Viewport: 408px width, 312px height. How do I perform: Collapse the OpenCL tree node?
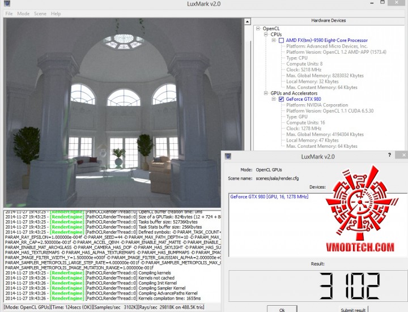(258, 28)
